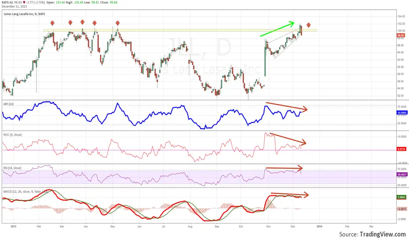Click the Apr label on time axis
This screenshot has height=241, width=409.
point(86,227)
